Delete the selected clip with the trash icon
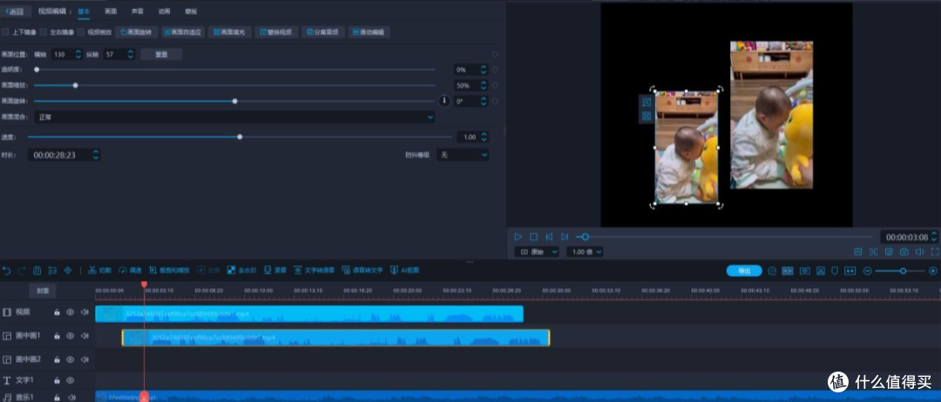The height and width of the screenshot is (402, 941). pyautogui.click(x=37, y=271)
